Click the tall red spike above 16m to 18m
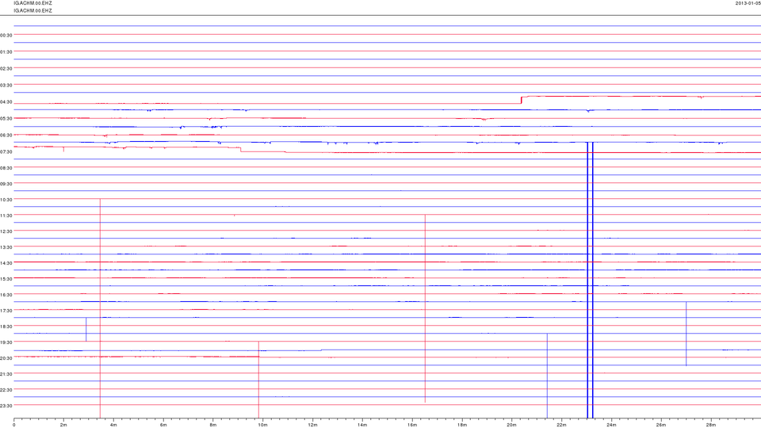The height and width of the screenshot is (428, 761). [x=425, y=308]
